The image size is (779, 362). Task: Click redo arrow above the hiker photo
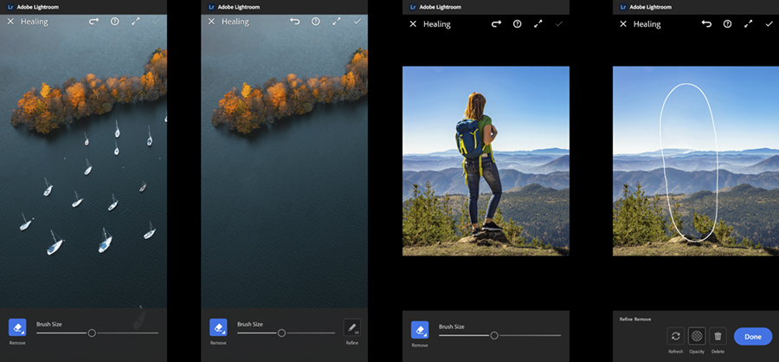496,24
